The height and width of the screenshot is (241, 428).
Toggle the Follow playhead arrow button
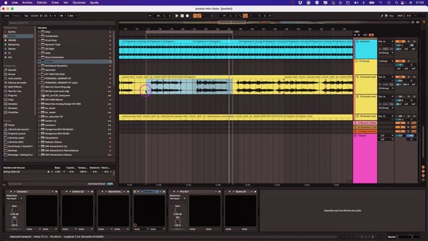point(150,16)
